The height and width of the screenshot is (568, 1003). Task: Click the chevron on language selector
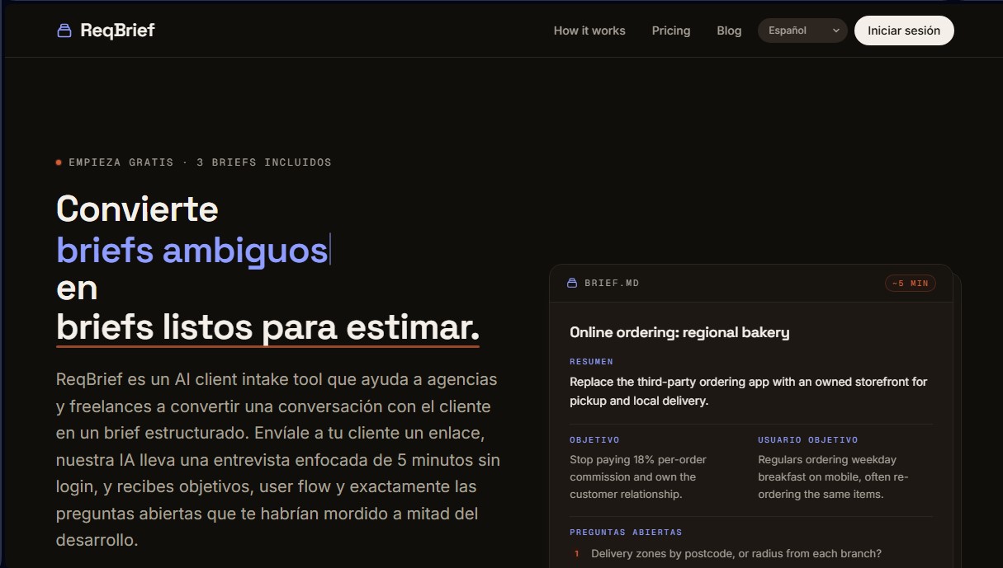(x=835, y=31)
